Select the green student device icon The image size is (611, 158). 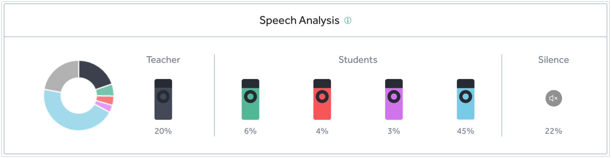tap(251, 99)
